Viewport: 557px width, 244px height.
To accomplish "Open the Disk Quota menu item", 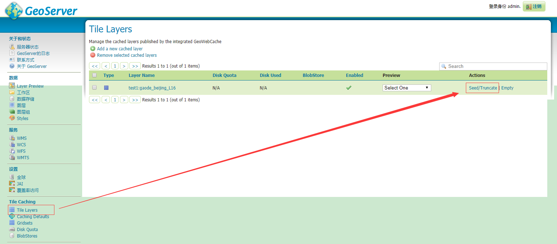I will (27, 229).
